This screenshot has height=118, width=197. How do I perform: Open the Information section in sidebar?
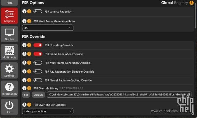(9, 88)
